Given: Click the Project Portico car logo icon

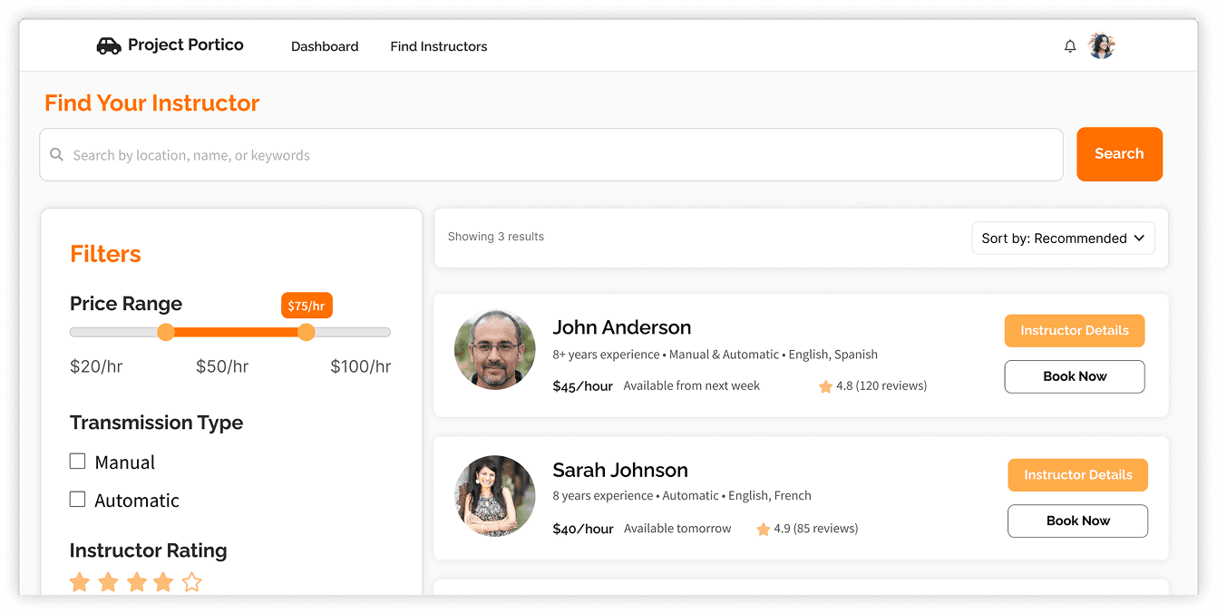Looking at the screenshot, I should (x=108, y=46).
